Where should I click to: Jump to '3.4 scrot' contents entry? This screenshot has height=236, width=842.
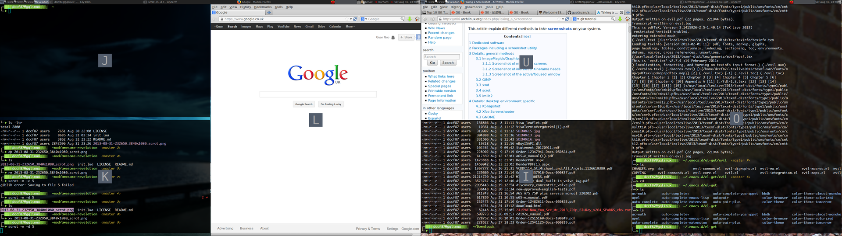pos(483,90)
